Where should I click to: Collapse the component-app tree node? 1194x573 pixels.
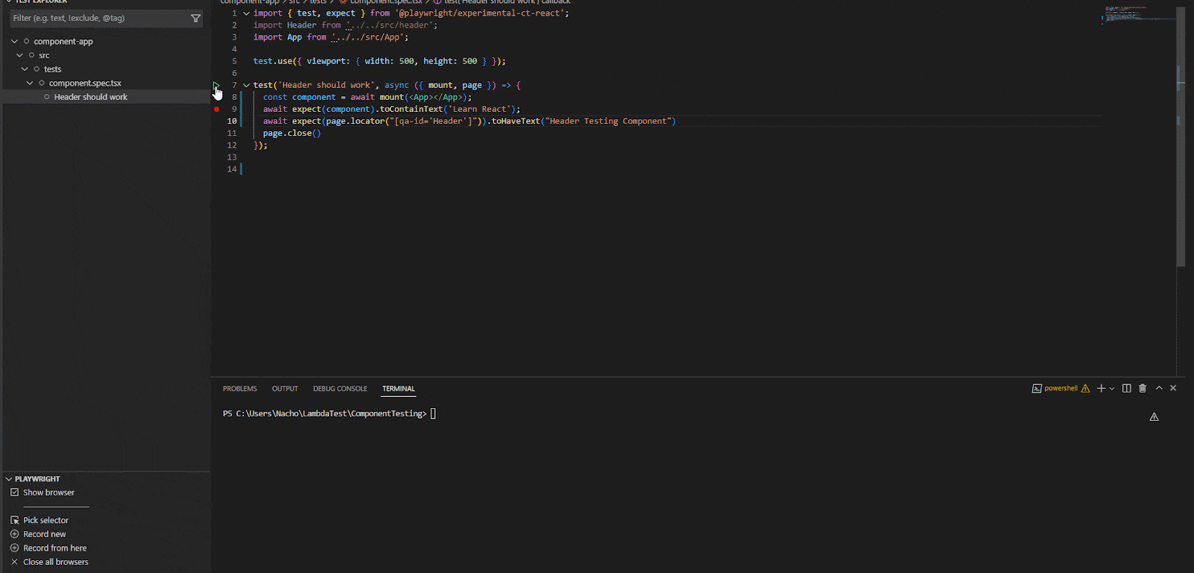pyautogui.click(x=15, y=42)
